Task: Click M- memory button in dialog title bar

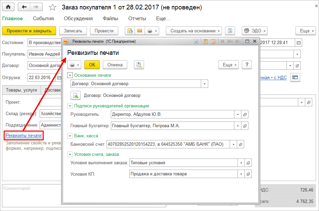Action: click(238, 42)
